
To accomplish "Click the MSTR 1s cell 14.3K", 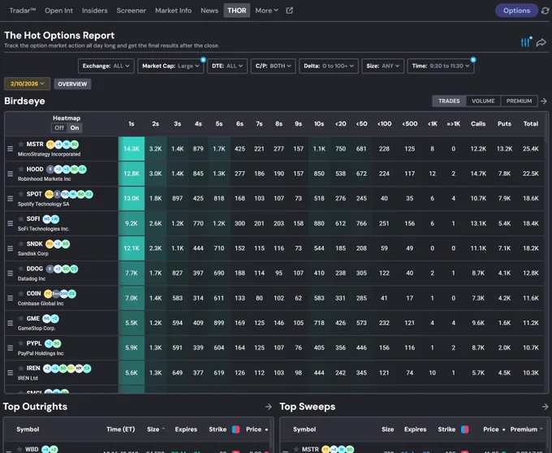I will click(132, 149).
